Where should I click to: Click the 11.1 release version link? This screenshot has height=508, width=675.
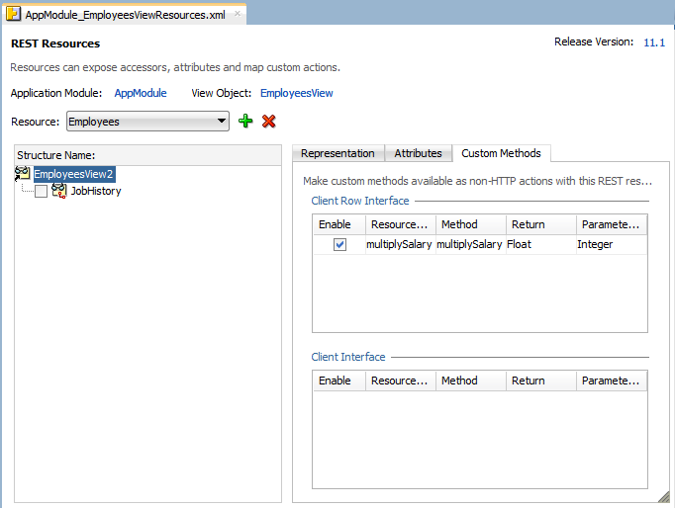point(654,42)
